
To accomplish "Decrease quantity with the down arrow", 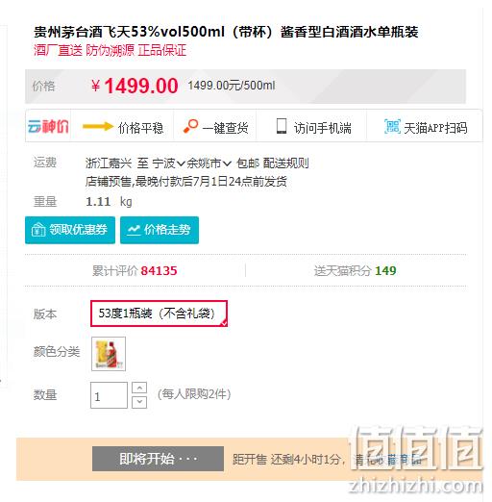I will click(x=139, y=402).
